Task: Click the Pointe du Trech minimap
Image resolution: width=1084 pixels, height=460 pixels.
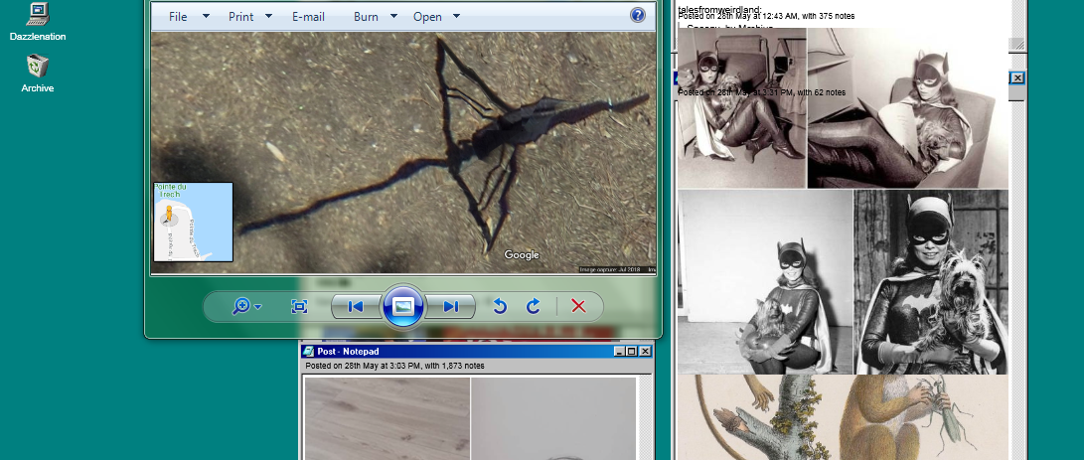Action: (x=193, y=222)
